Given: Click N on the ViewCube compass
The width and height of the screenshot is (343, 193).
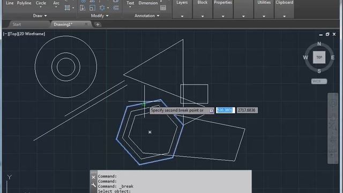Looking at the screenshot, I should pos(319,44).
